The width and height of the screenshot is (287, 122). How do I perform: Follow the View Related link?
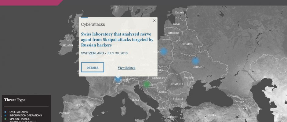[x=127, y=68]
